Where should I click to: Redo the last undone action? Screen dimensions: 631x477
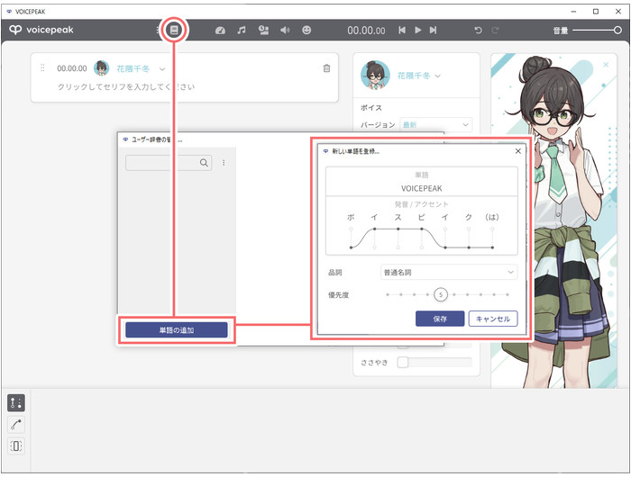click(x=496, y=30)
